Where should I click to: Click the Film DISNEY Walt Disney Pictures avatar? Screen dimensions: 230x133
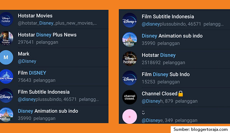point(6,77)
